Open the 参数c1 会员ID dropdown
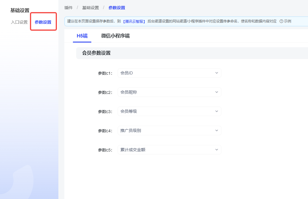The height and width of the screenshot is (199, 308). tap(166, 73)
